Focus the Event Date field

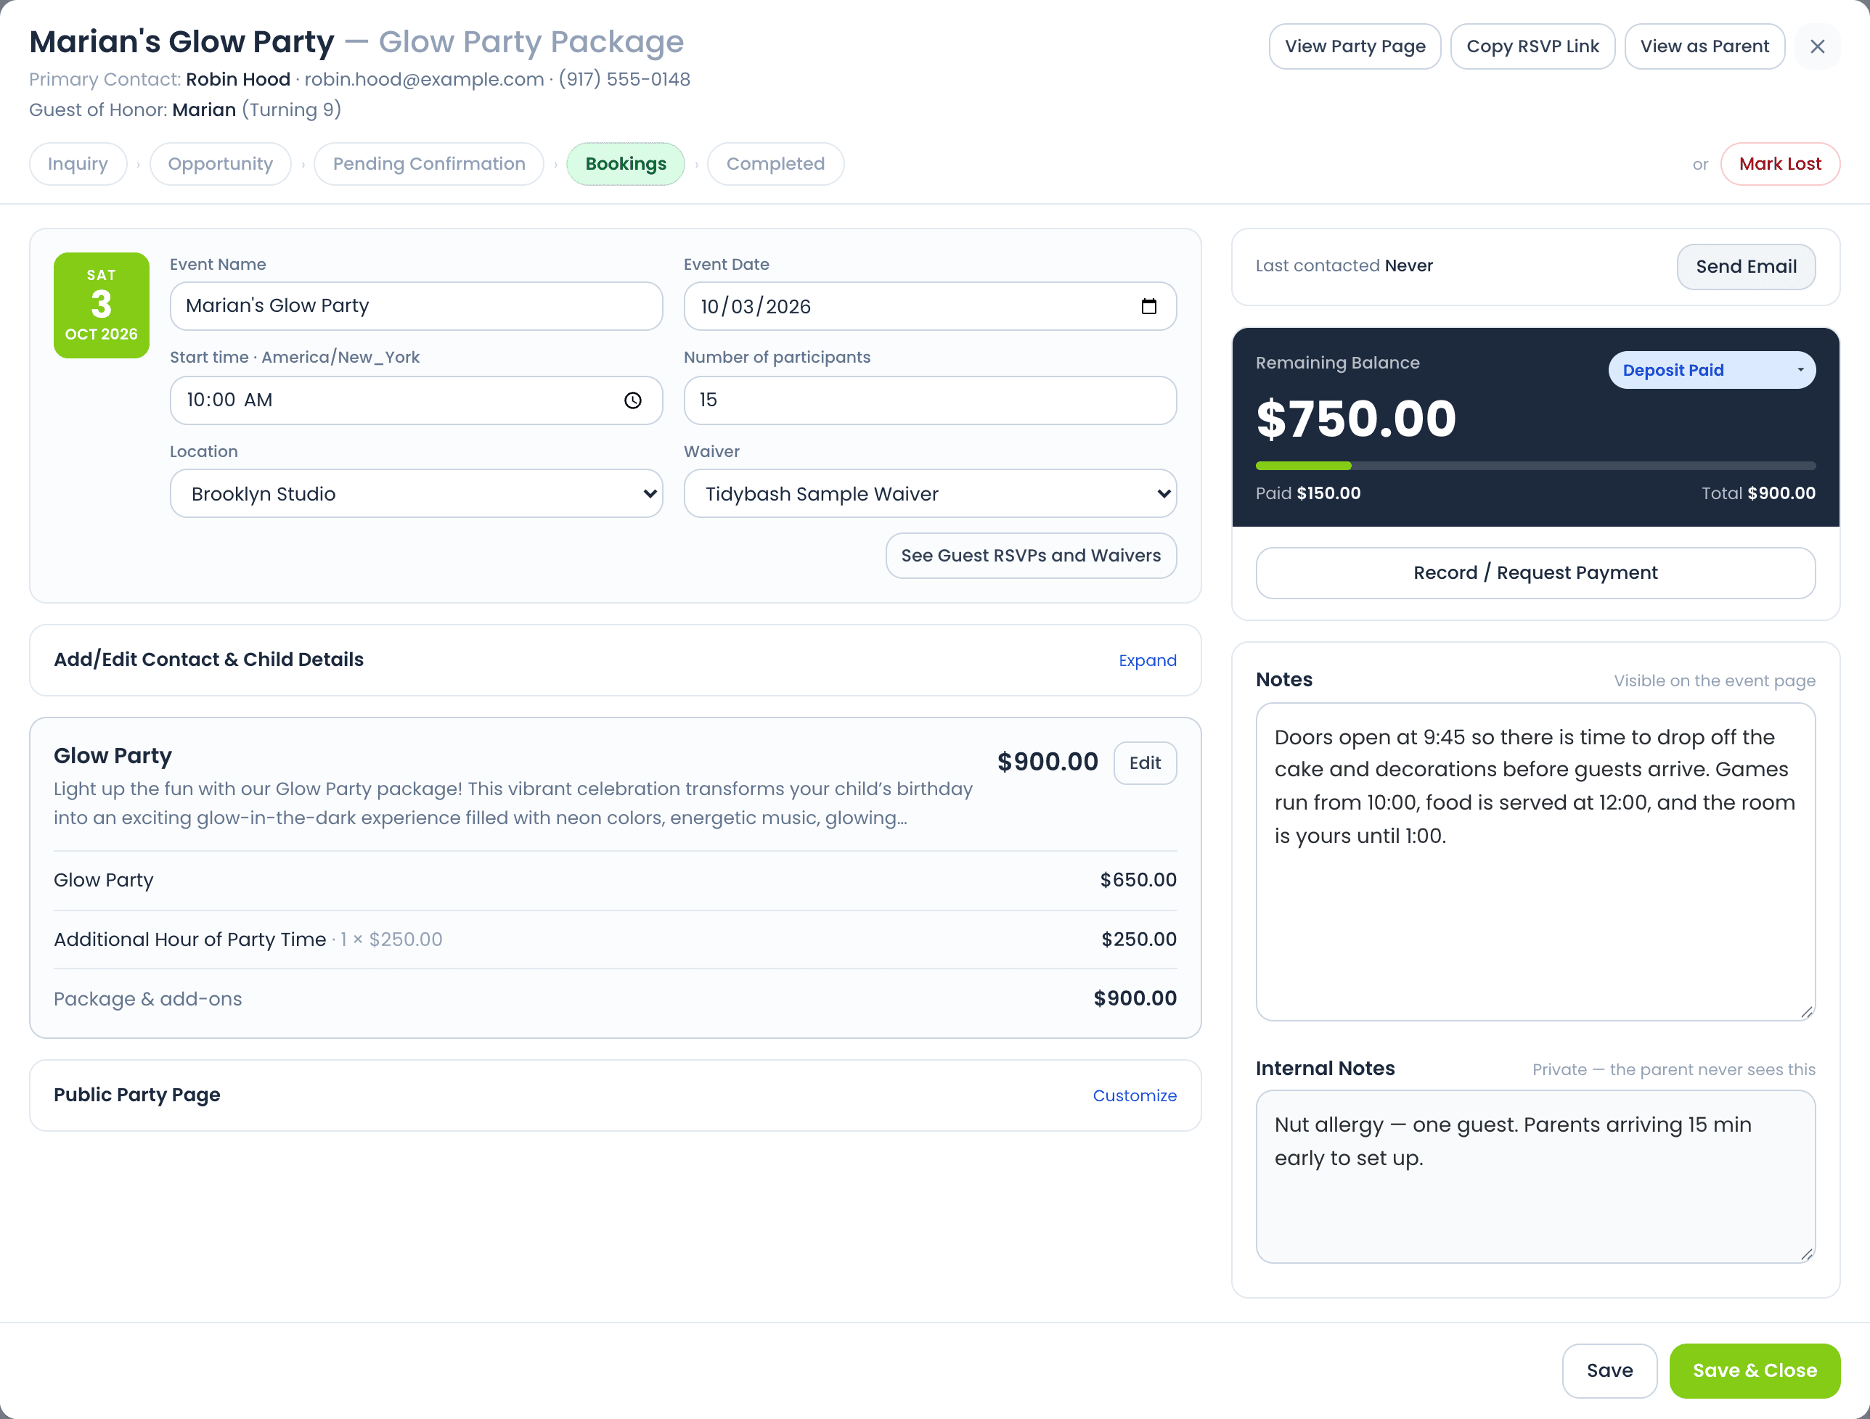point(930,305)
